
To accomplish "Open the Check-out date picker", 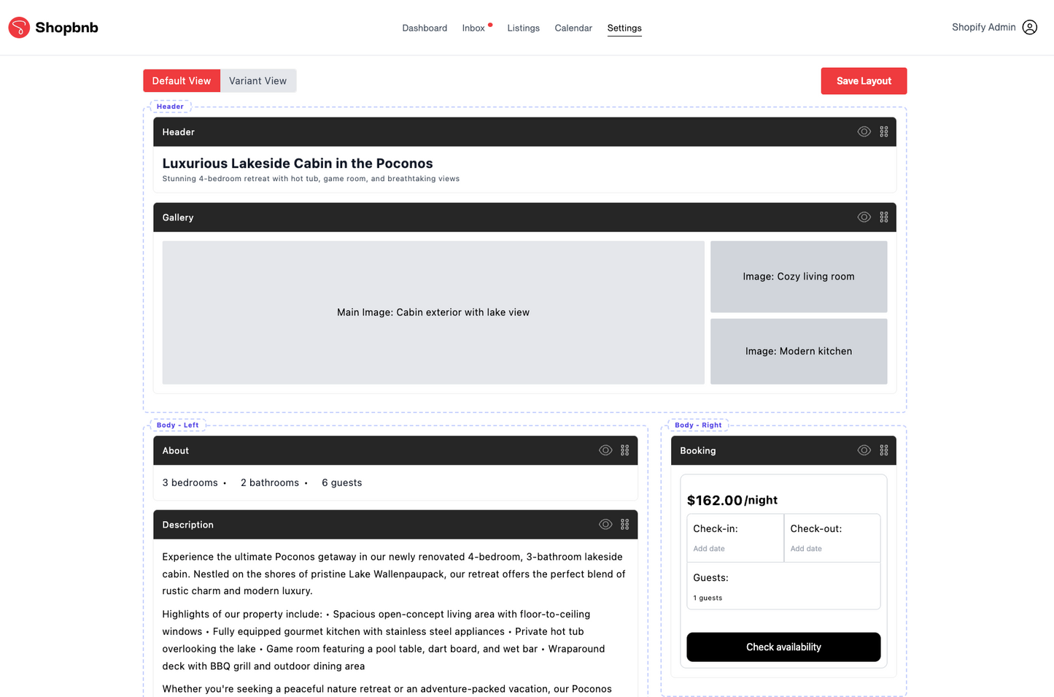I will (x=832, y=539).
